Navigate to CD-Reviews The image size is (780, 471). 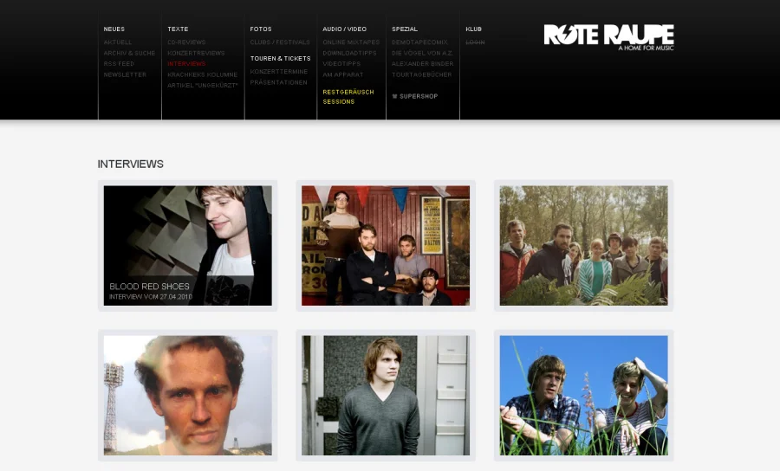tap(185, 42)
